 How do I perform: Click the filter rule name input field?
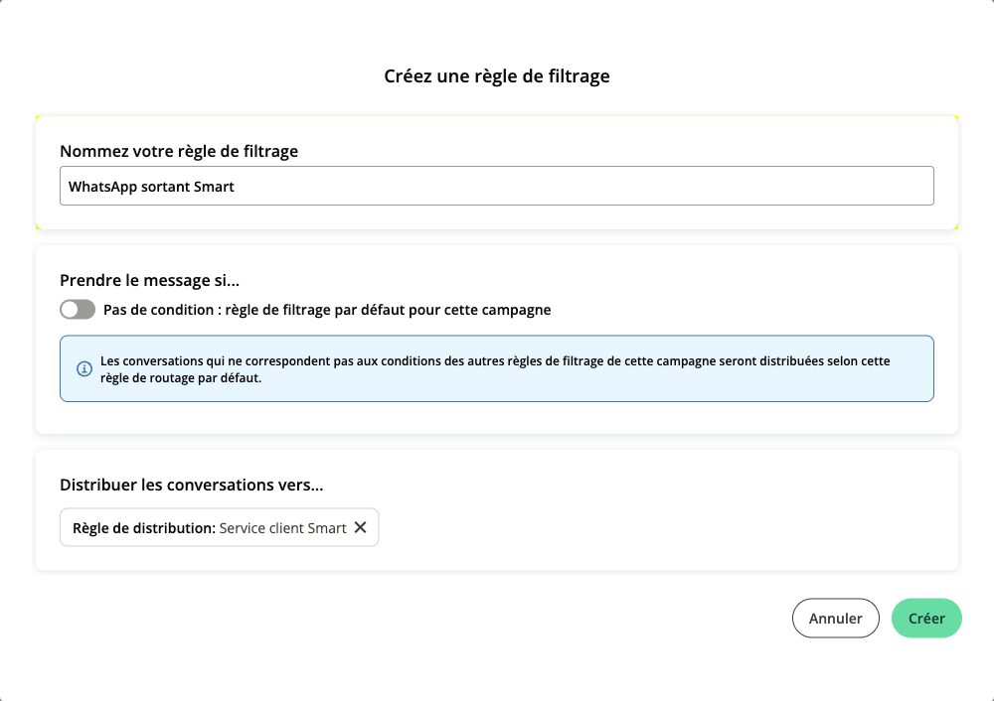(496, 186)
